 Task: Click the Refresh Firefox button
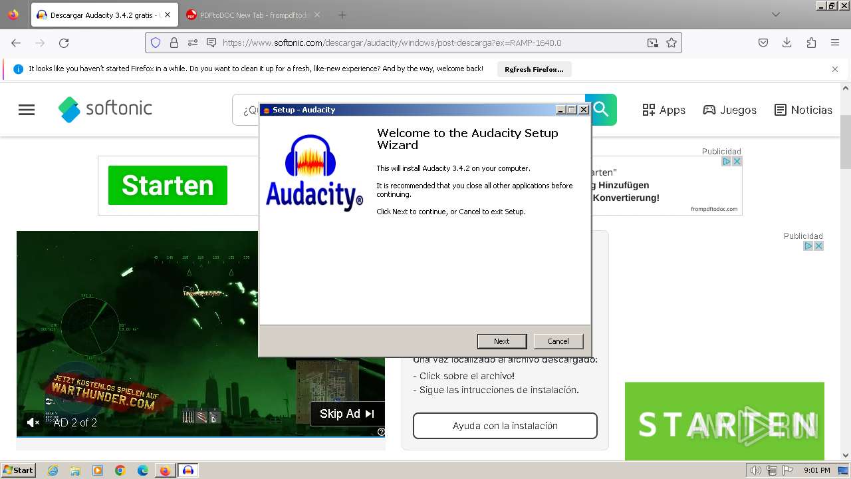point(534,69)
